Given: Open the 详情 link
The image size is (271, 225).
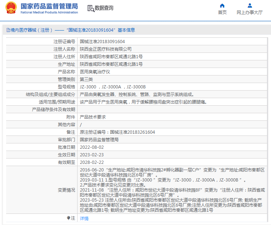Looking at the screenshot, I should 84,218.
